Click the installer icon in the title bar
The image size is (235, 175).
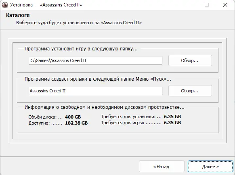pos(5,5)
